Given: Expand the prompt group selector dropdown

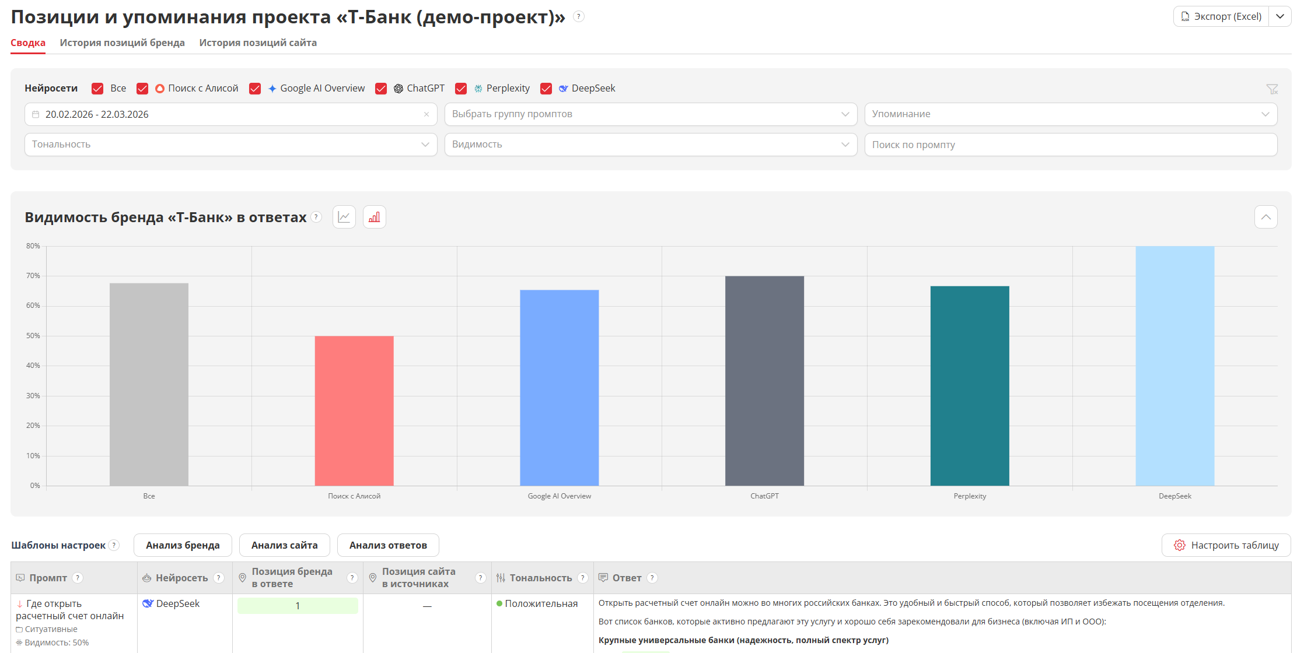Looking at the screenshot, I should (650, 114).
